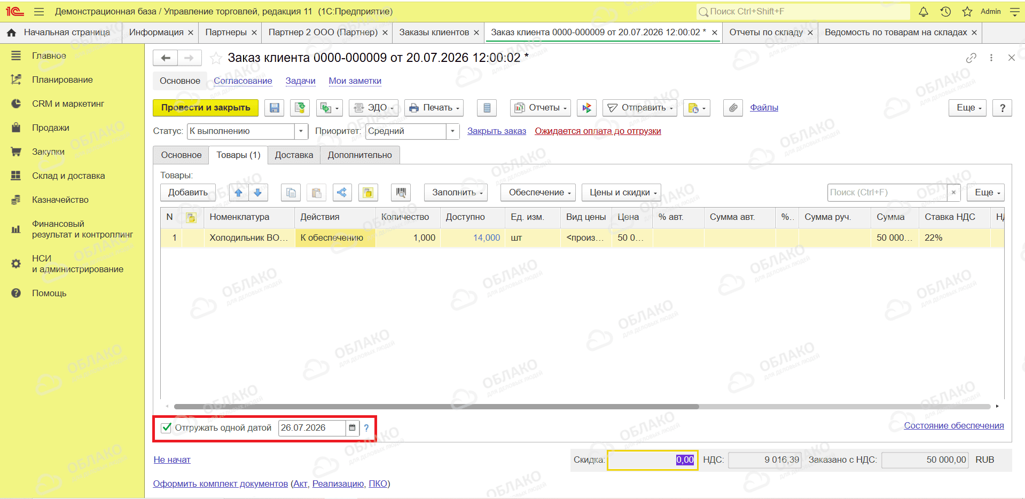Viewport: 1025px width, 499px height.
Task: Open the 1C main menu hamburger icon
Action: coord(38,11)
